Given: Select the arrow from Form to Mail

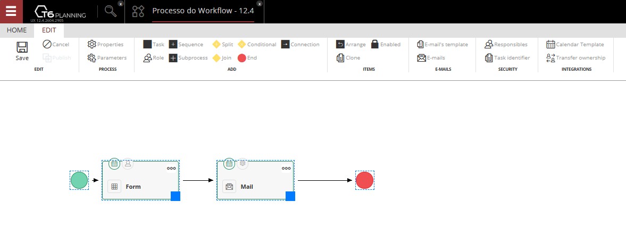Looking at the screenshot, I should click(x=198, y=180).
